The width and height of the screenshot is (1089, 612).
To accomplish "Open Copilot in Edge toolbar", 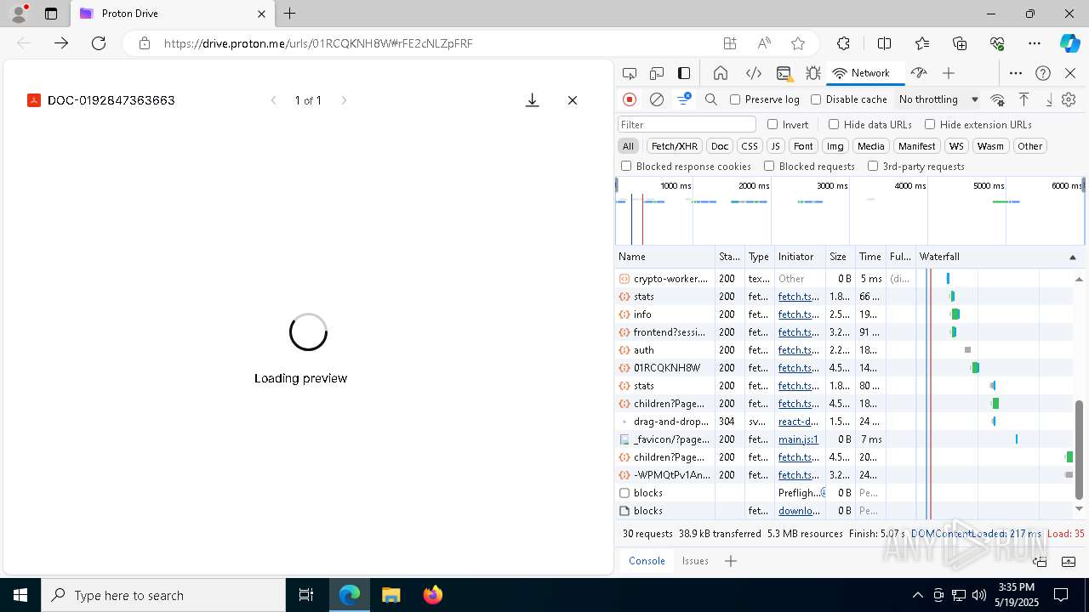I will (x=1069, y=43).
